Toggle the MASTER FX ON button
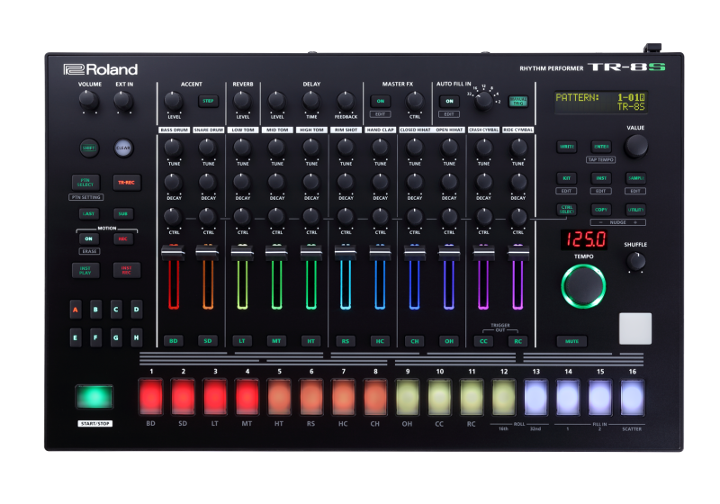The image size is (720, 504). click(381, 101)
